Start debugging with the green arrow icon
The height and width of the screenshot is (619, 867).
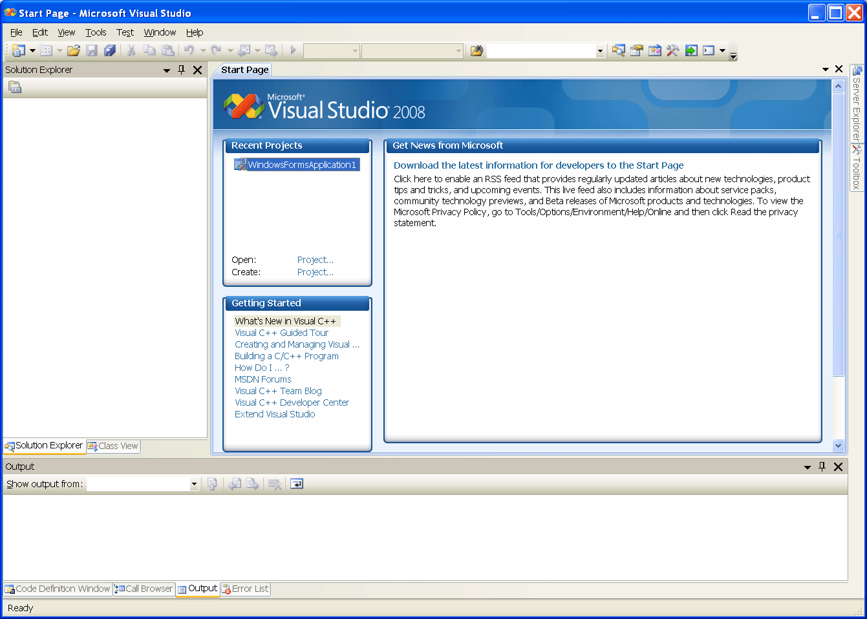(x=691, y=50)
